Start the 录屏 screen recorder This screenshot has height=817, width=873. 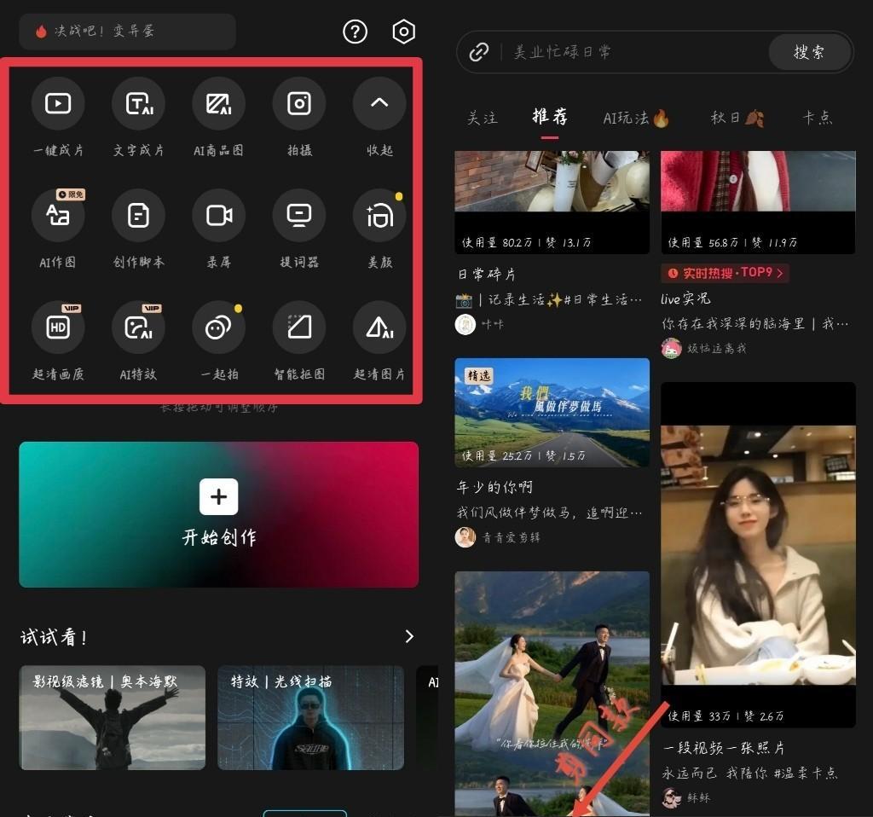[x=218, y=216]
